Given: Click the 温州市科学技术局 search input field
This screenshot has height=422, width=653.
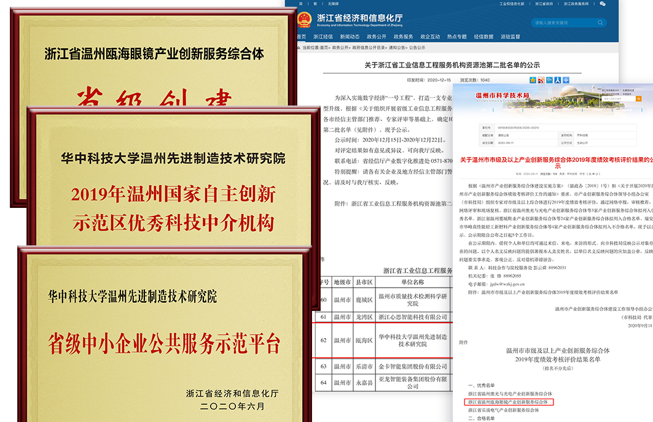Looking at the screenshot, I should tap(618, 99).
